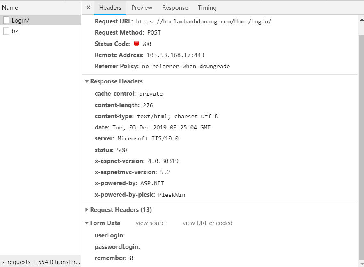The width and height of the screenshot is (364, 267).
Task: Switch to the Preview tab
Action: click(x=142, y=7)
